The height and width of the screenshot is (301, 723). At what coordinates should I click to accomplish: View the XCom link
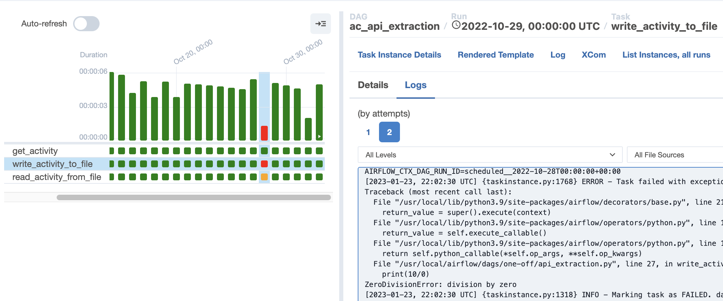click(x=594, y=55)
